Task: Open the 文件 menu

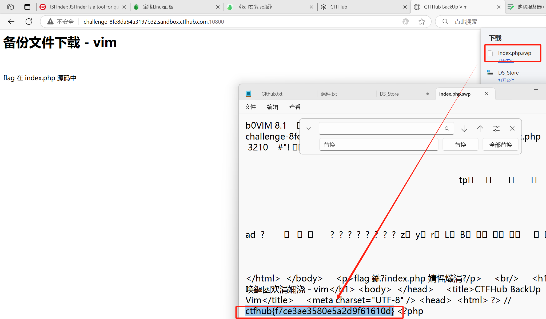Action: tap(250, 107)
